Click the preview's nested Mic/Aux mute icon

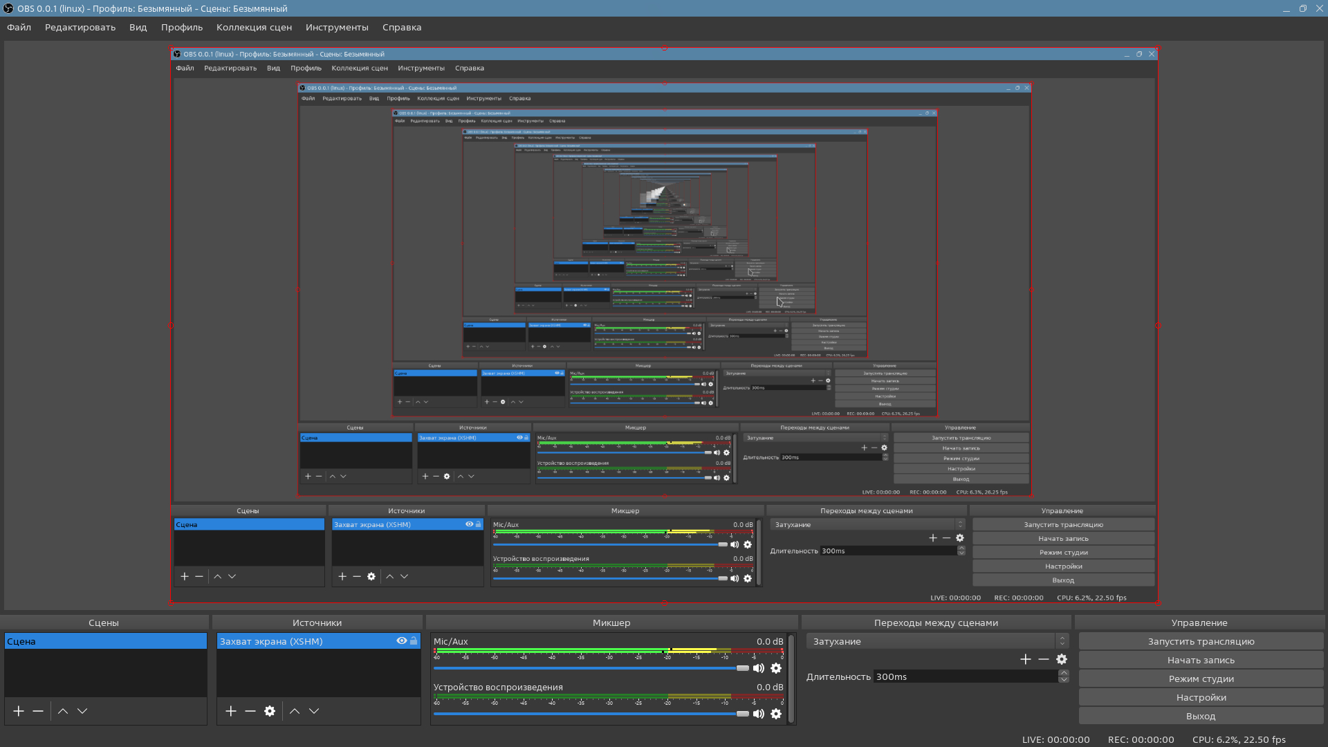735,544
